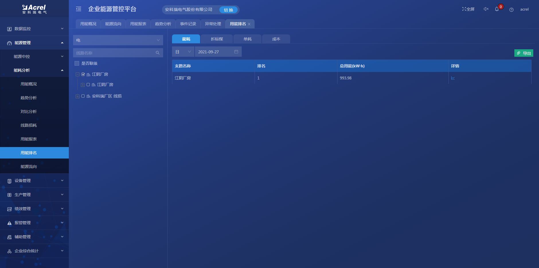Open the help question mark icon
This screenshot has width=539, height=268.
[511, 10]
